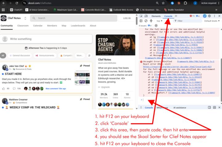Open the DevTools AI assistance round blue icon
The height and width of the screenshot is (147, 222).
[x=205, y=16]
